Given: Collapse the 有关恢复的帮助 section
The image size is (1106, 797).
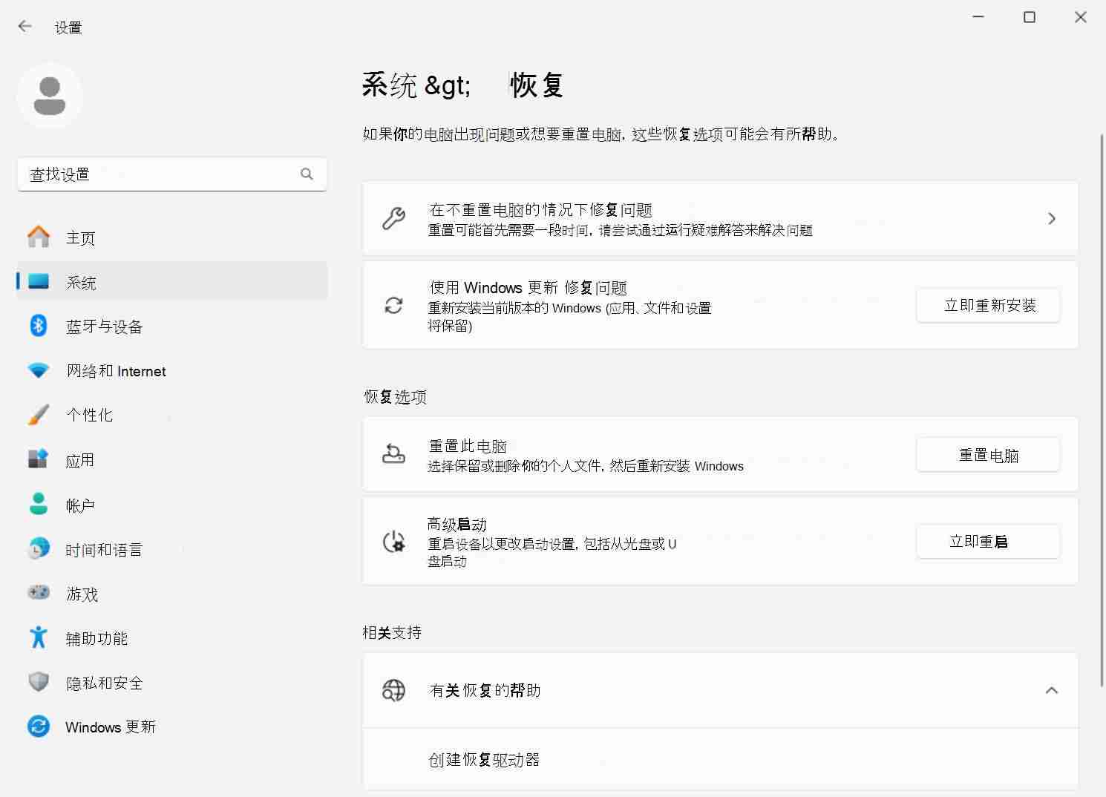Looking at the screenshot, I should click(x=1052, y=690).
